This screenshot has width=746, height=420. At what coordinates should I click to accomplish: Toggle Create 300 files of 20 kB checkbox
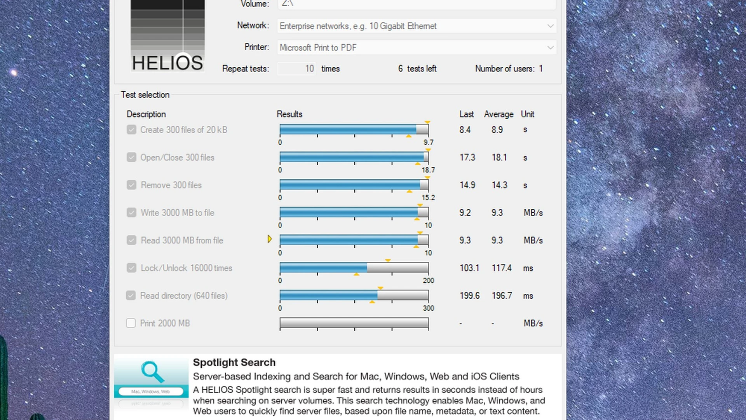point(131,130)
